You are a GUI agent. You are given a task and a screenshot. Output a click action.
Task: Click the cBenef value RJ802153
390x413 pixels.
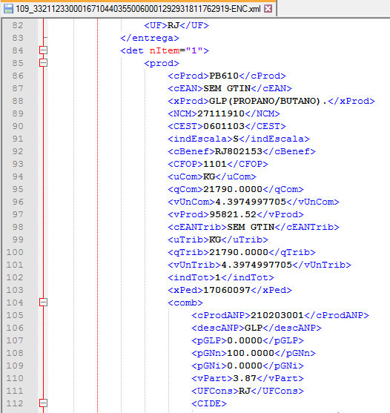click(x=239, y=151)
